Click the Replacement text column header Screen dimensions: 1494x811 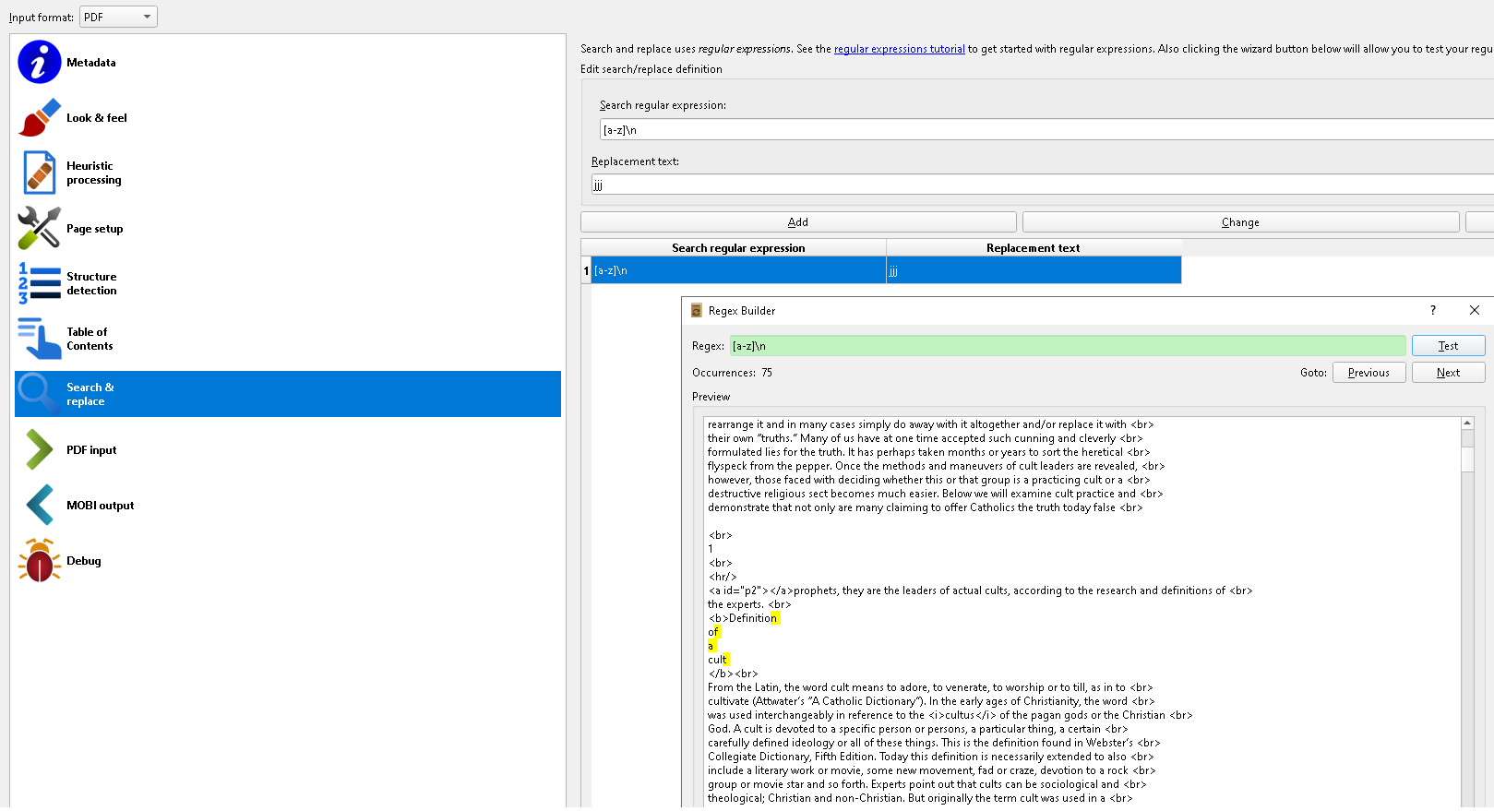pyautogui.click(x=1034, y=248)
